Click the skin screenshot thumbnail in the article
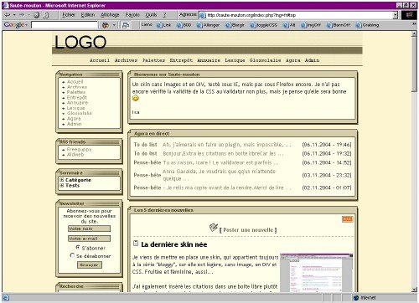 316,273
